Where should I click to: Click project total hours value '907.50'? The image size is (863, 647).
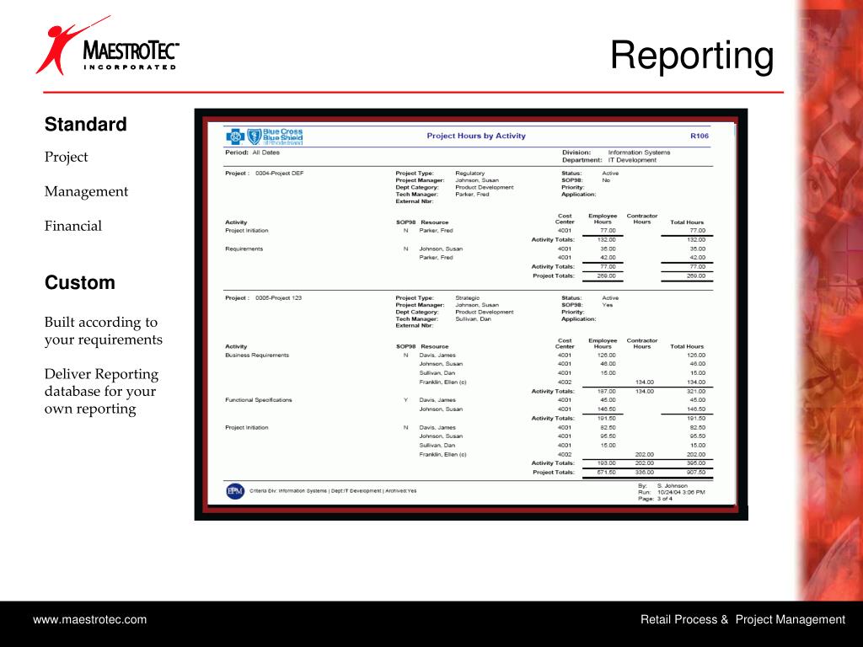coord(696,472)
